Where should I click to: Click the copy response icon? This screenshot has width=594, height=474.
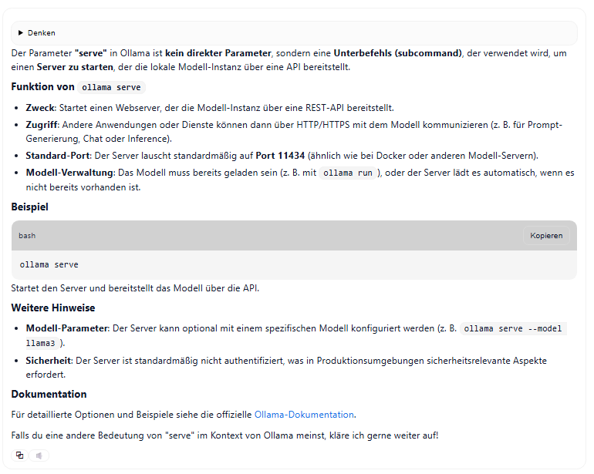(20, 455)
